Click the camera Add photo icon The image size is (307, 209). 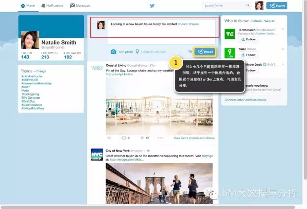point(114,51)
